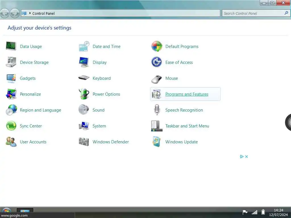291x218 pixels.
Task: Open the Keyboard settings link
Action: point(102,78)
